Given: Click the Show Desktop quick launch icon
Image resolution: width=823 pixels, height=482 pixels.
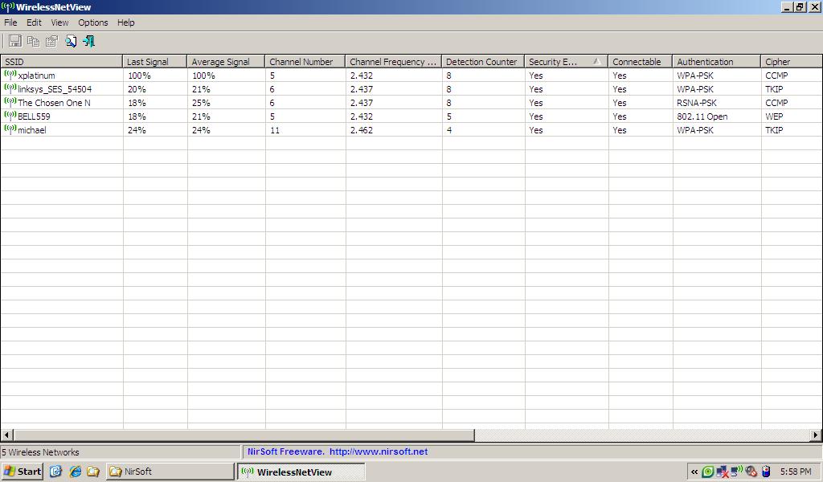Looking at the screenshot, I should click(55, 471).
